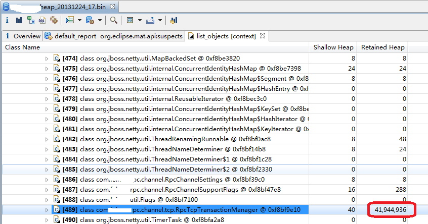Sort by Shallow Heap column header

(333, 47)
